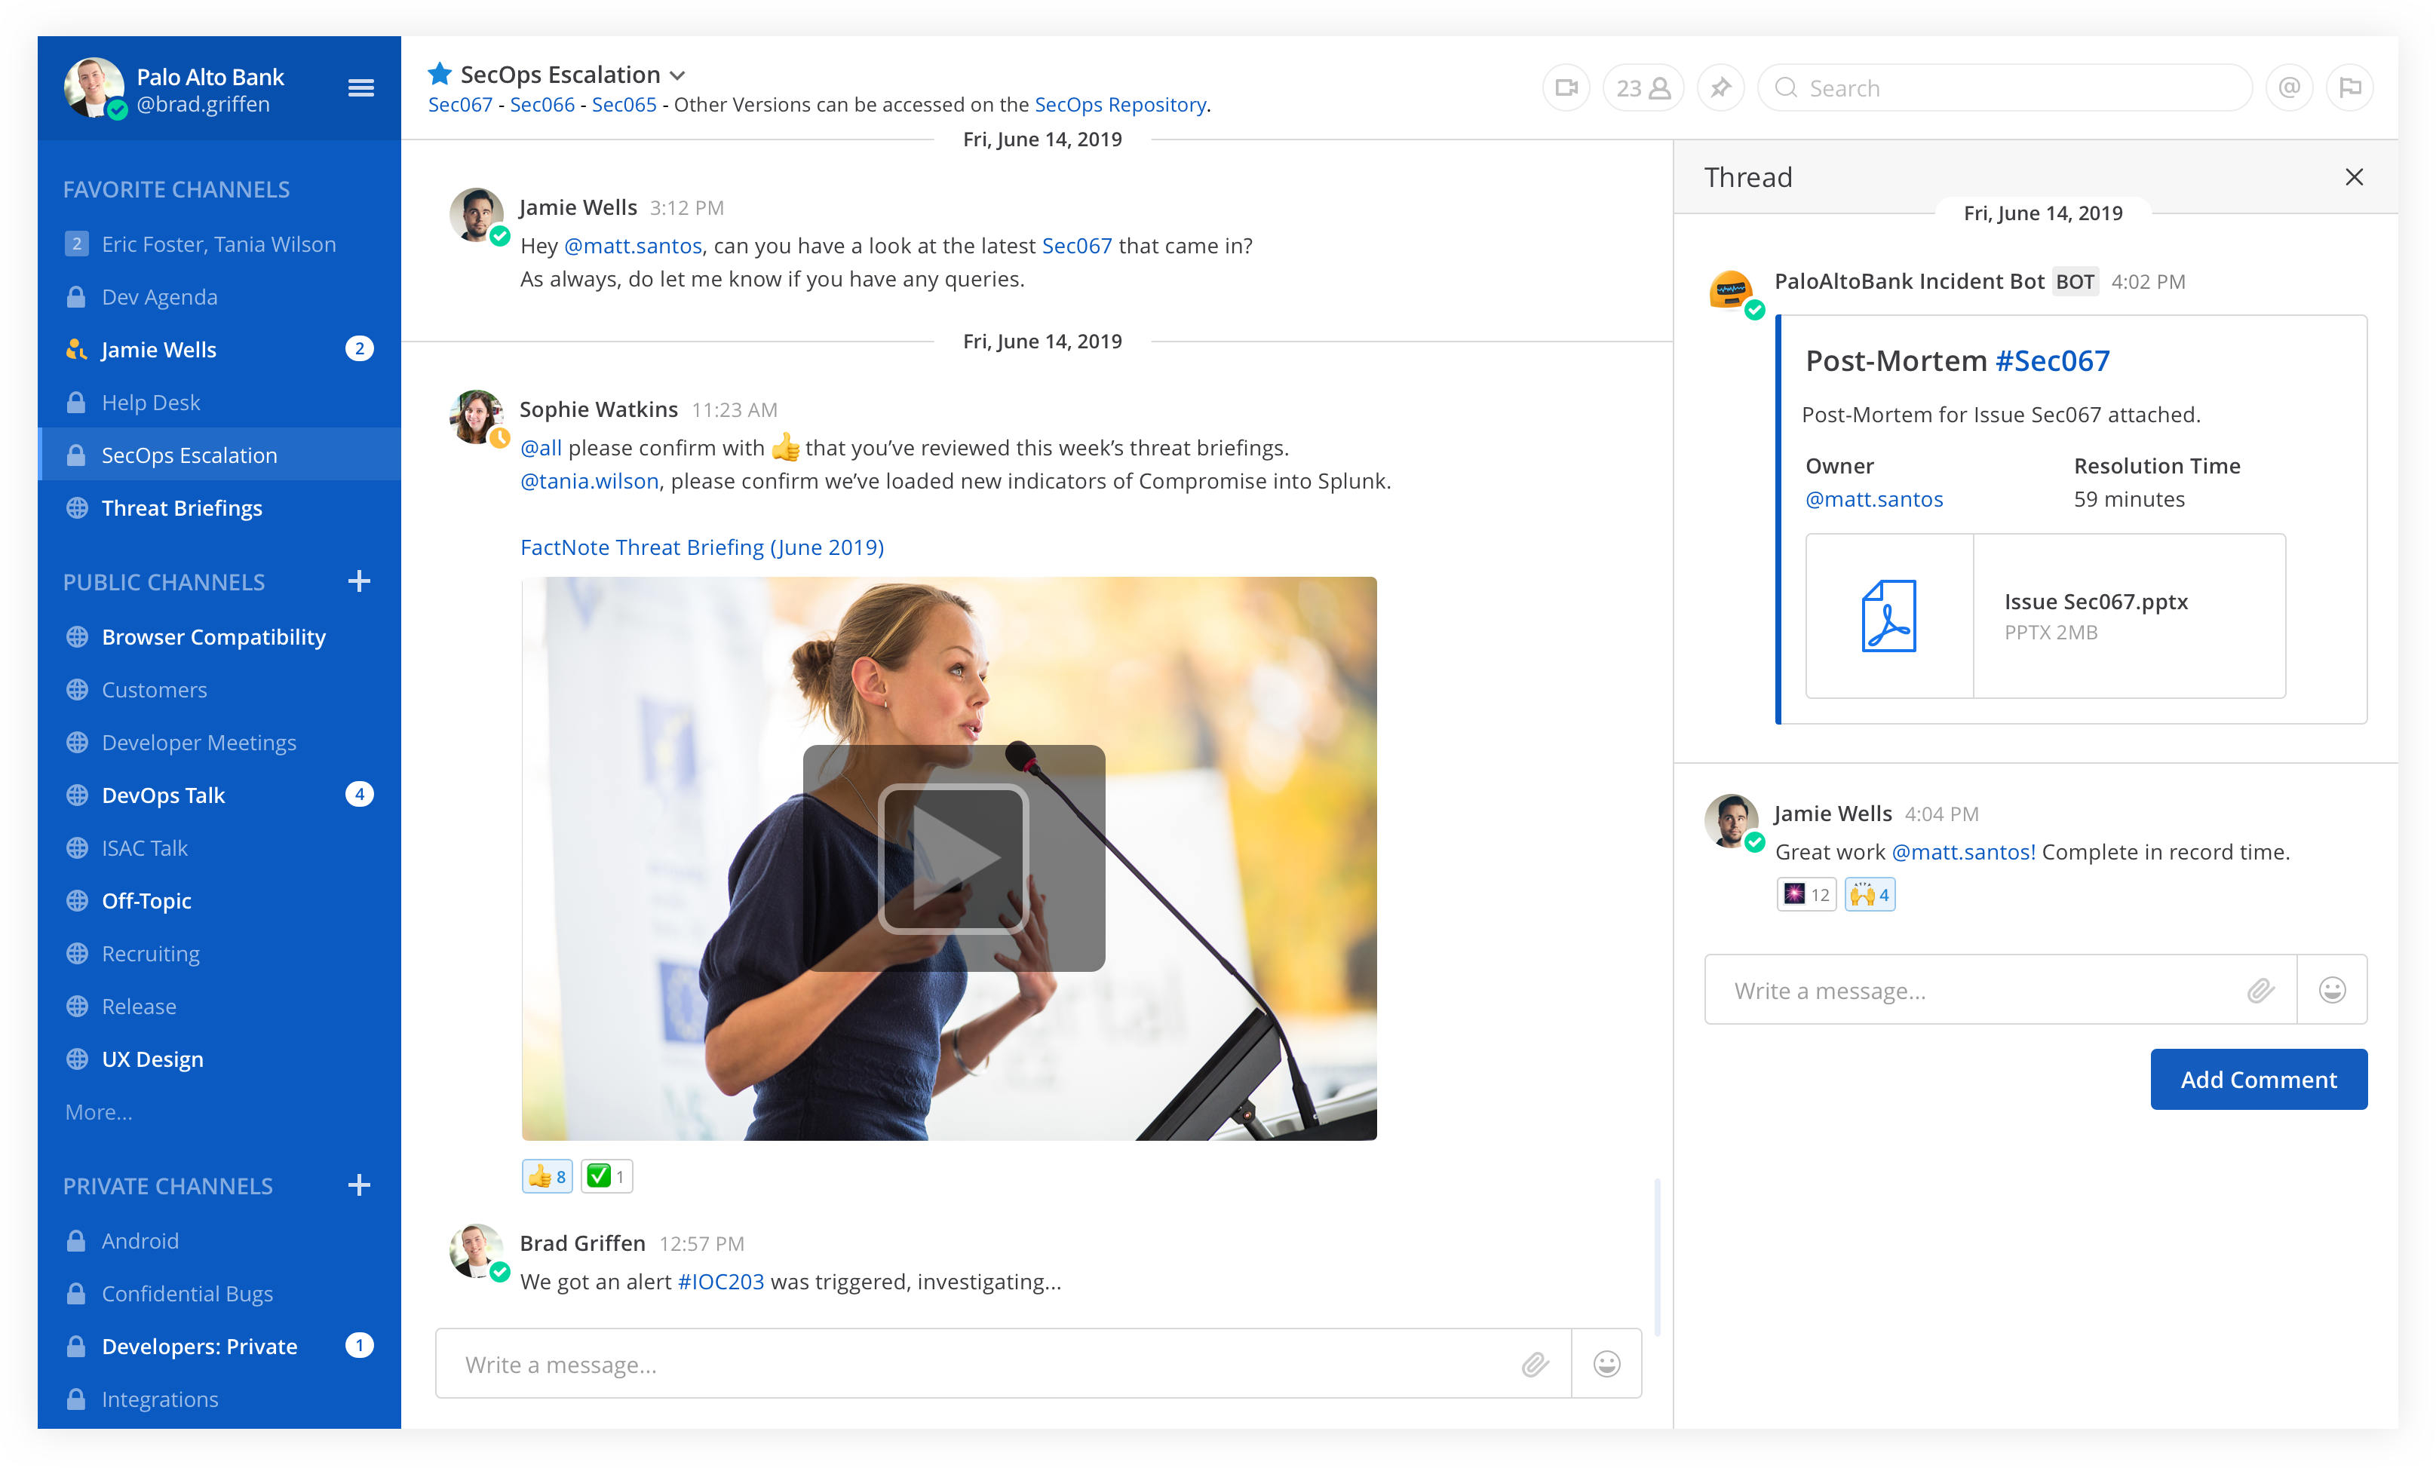Screen dimensions: 2436x1468
Task: Click the attachment paperclip icon in thread
Action: tap(2262, 991)
